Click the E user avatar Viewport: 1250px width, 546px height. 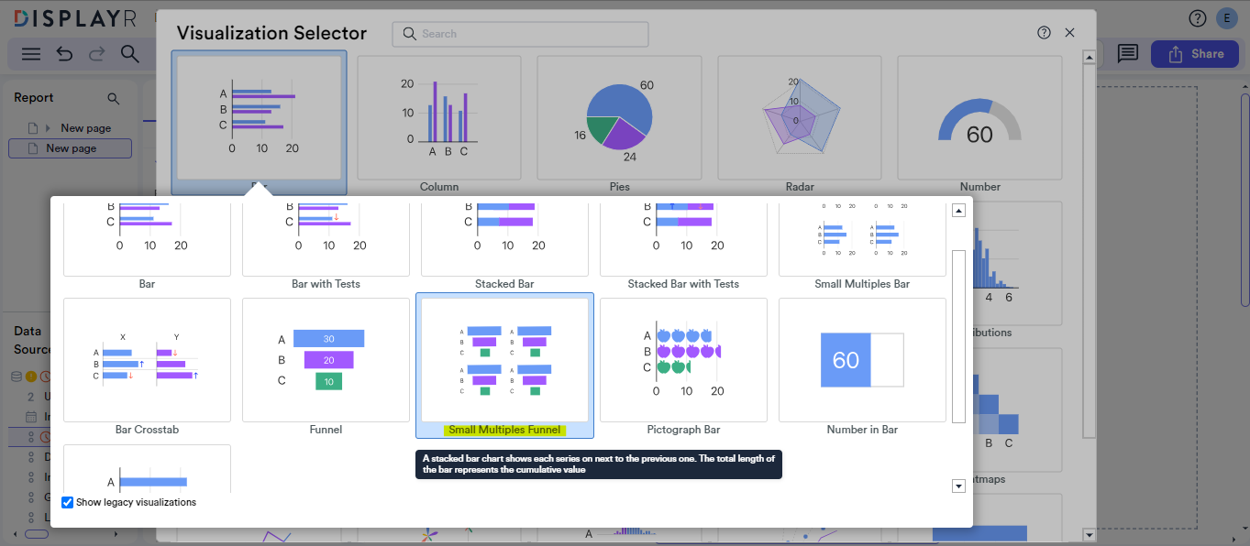pos(1226,17)
